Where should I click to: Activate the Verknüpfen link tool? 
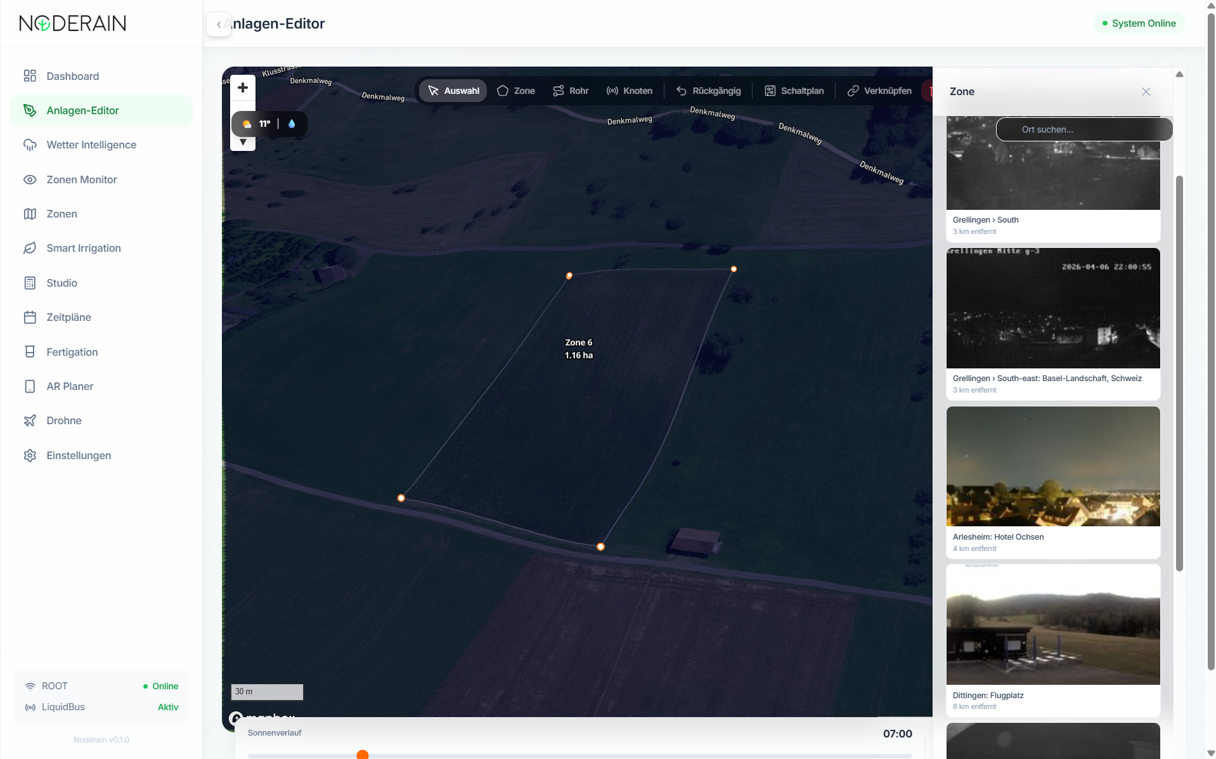879,91
